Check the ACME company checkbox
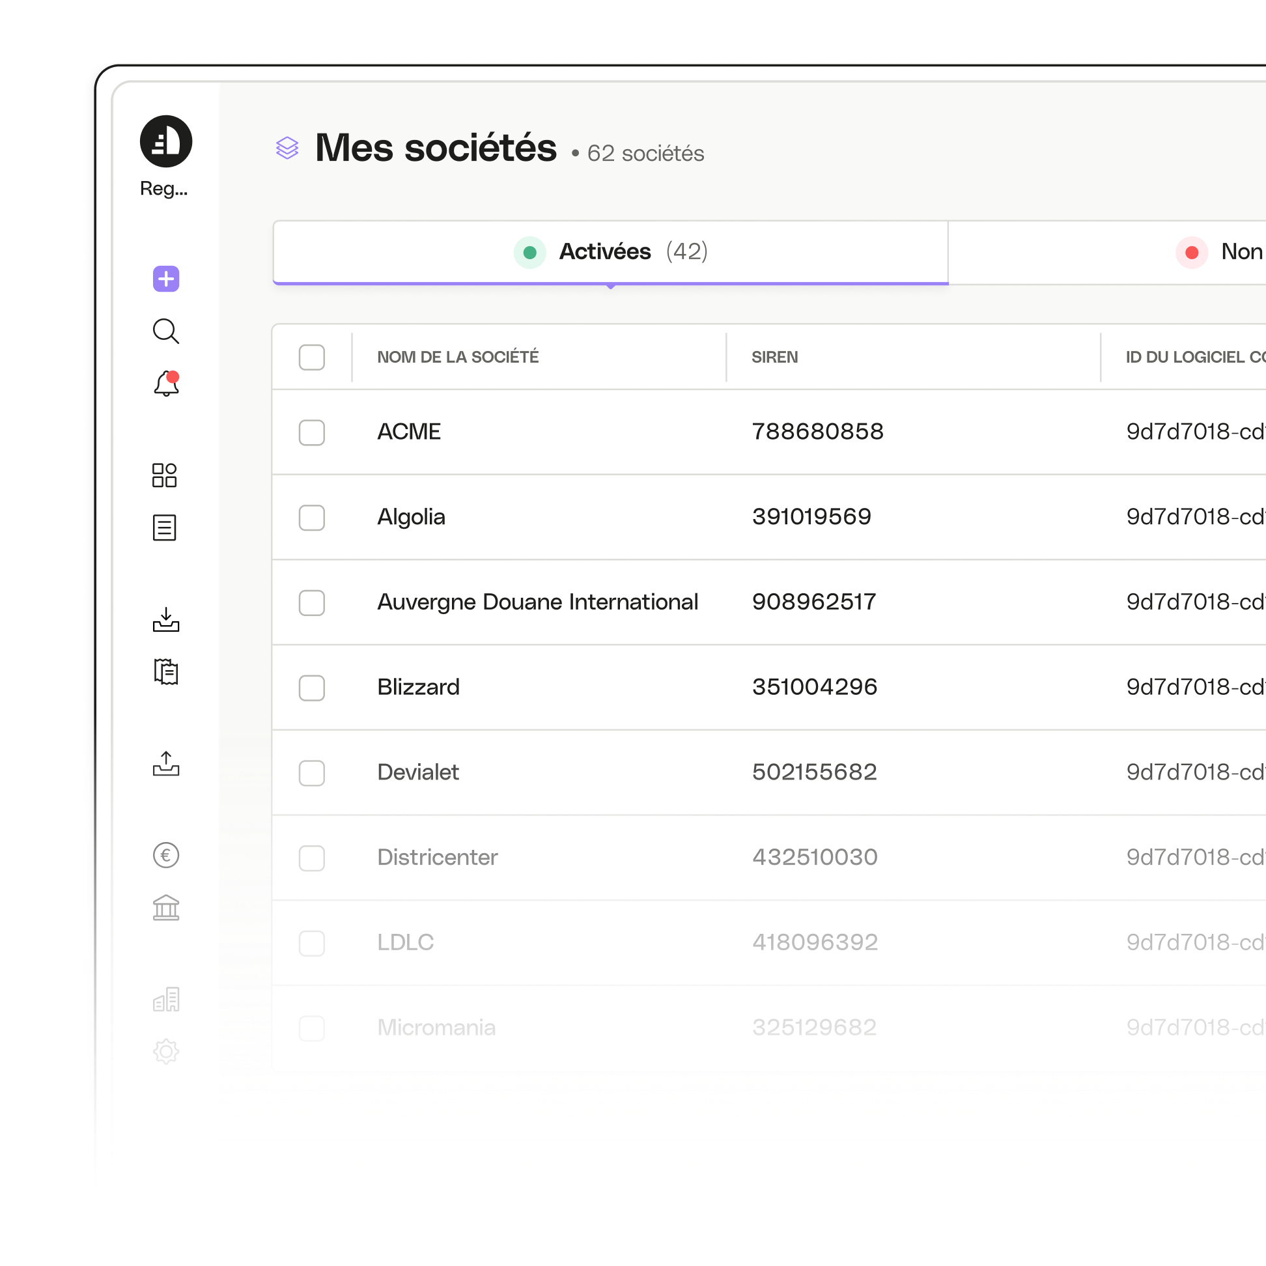 312,430
